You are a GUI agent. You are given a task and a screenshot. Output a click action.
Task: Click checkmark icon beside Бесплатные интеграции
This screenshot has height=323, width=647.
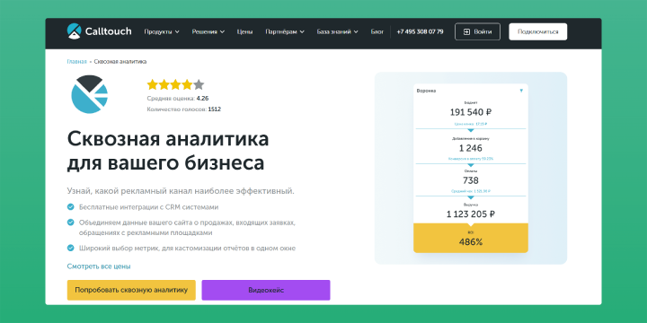click(71, 207)
